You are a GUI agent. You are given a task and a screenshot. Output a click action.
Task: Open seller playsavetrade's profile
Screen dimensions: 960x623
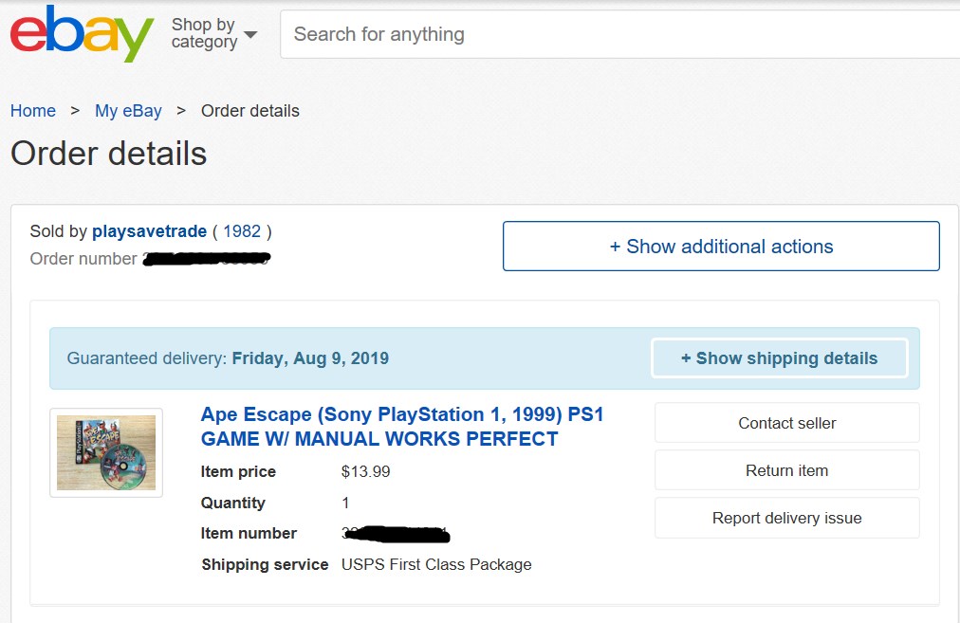[x=149, y=231]
